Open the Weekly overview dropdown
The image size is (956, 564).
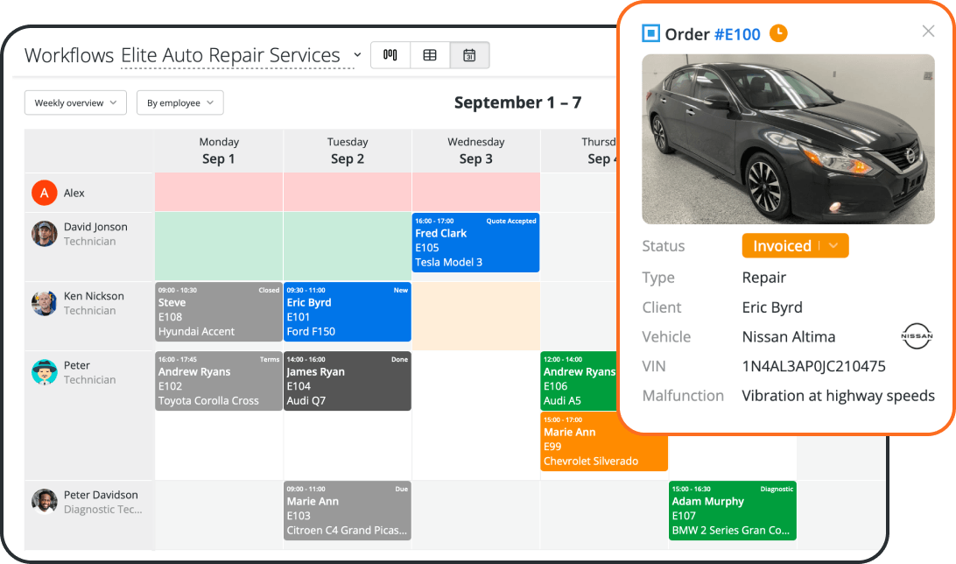75,102
